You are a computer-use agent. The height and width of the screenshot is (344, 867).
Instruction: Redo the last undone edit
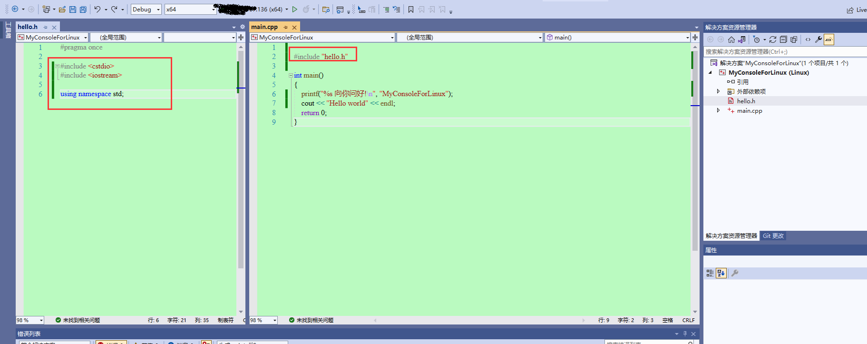tap(114, 9)
